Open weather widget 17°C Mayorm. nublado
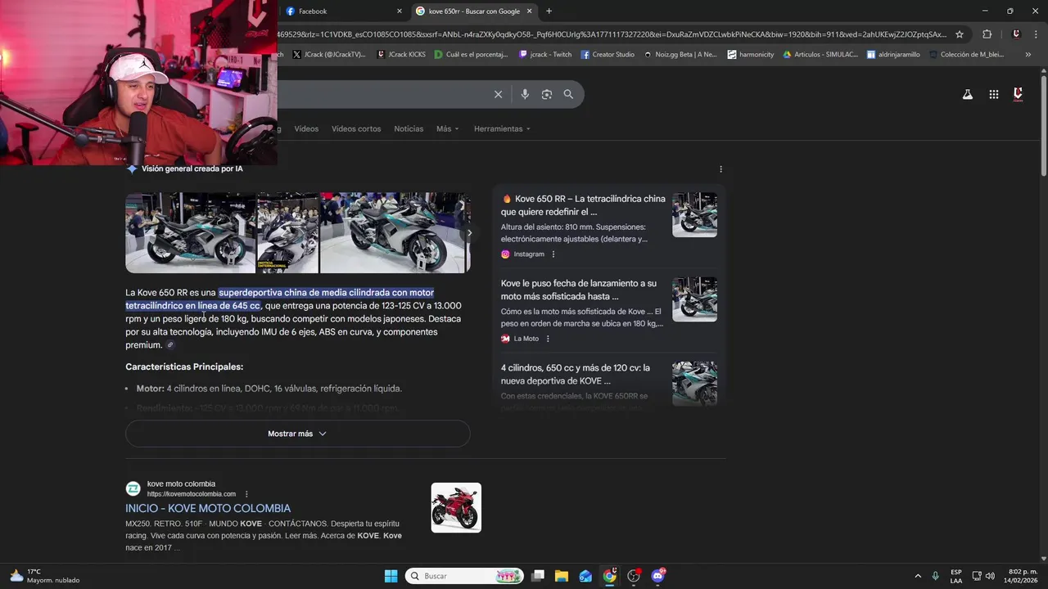Image resolution: width=1048 pixels, height=589 pixels. pos(45,576)
